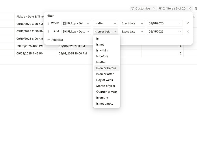Viewport: 197px width, 144px height.
Task: Pick 'Day of week' condition
Action: 105,80
